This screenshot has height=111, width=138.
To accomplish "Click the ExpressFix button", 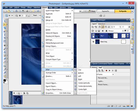I will click(105, 11).
